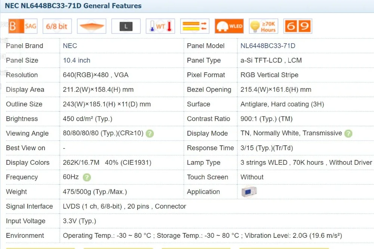Select the 80/80/80/80 (Typ.)(CR≥10) value

[x=103, y=133]
